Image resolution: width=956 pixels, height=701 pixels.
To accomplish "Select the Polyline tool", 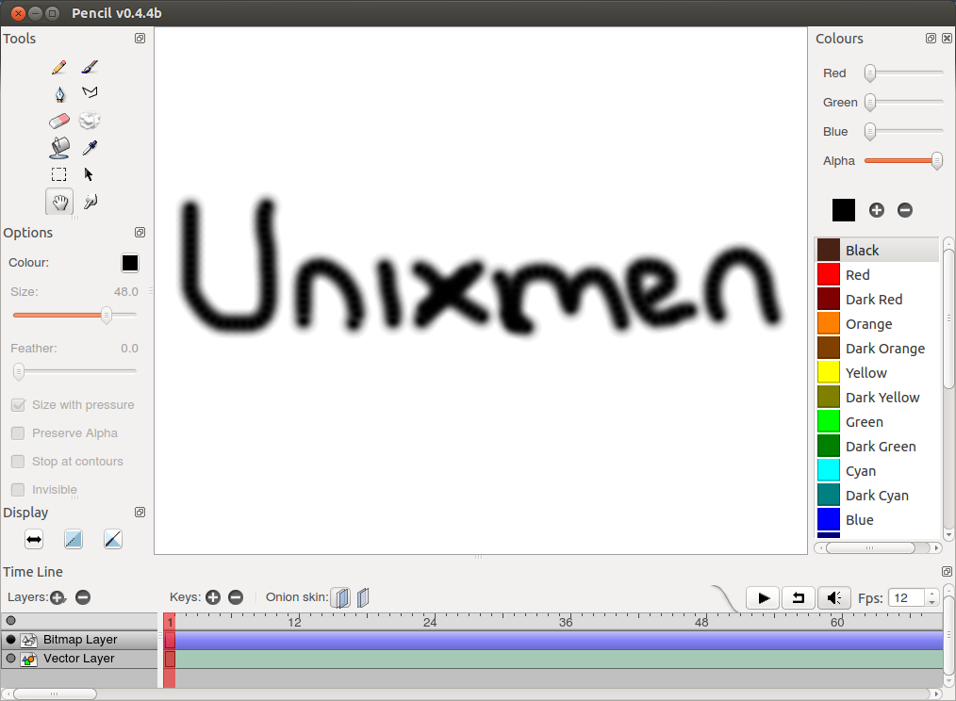I will tap(90, 92).
